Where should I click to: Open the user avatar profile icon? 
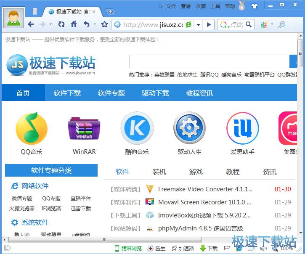click(x=13, y=18)
